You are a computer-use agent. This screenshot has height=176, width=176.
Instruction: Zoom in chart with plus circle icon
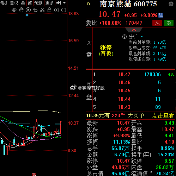(x=56, y=10)
